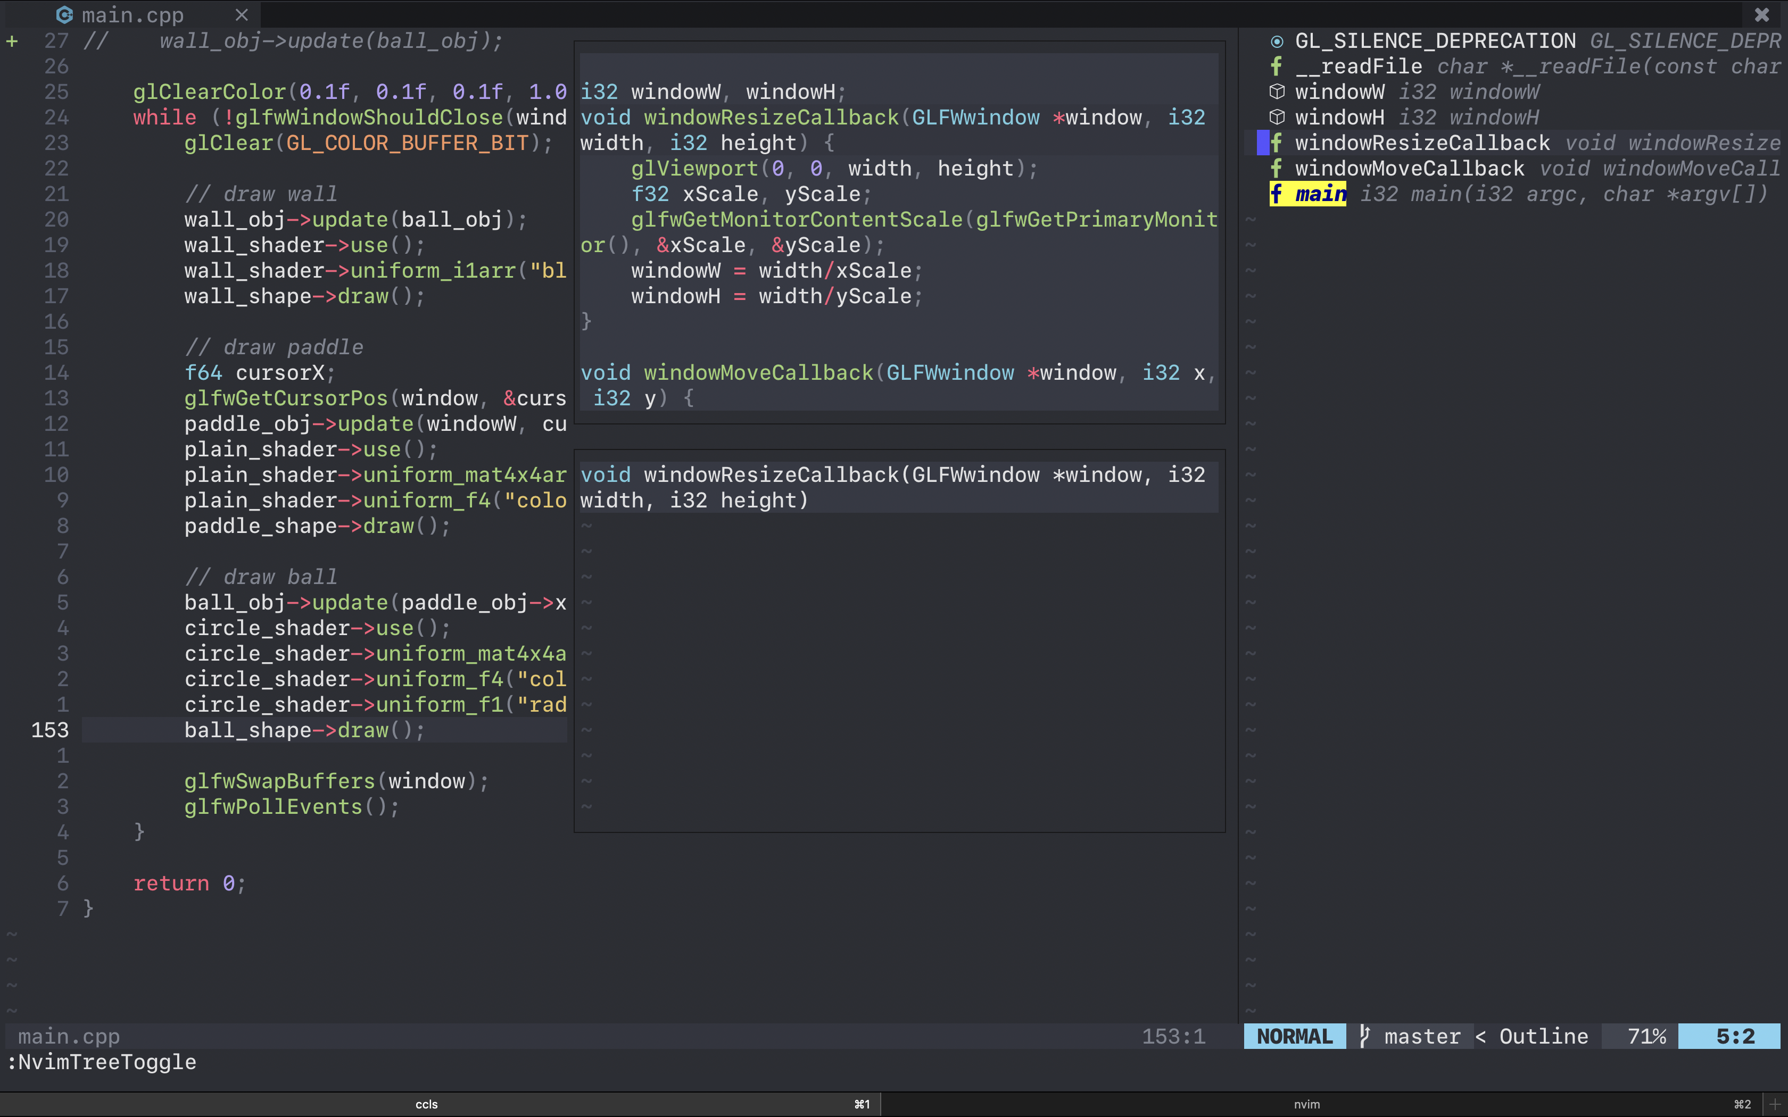Viewport: 1788px width, 1117px height.
Task: Open a new terminal tab with plus icon
Action: point(1775,1104)
